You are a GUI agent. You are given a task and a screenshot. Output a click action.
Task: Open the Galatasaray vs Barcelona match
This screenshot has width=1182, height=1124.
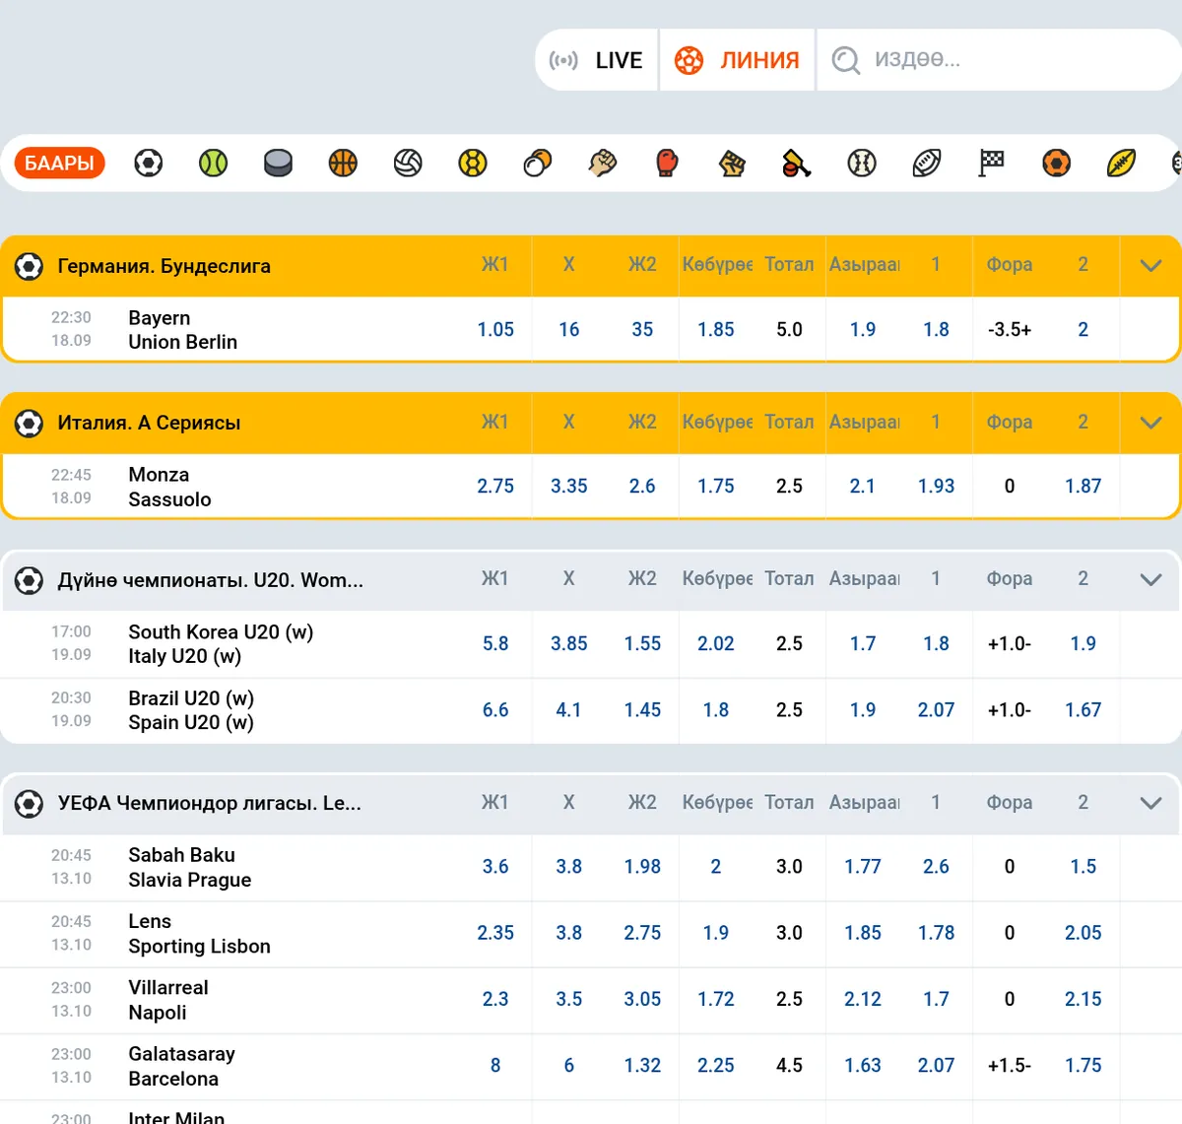point(181,1066)
